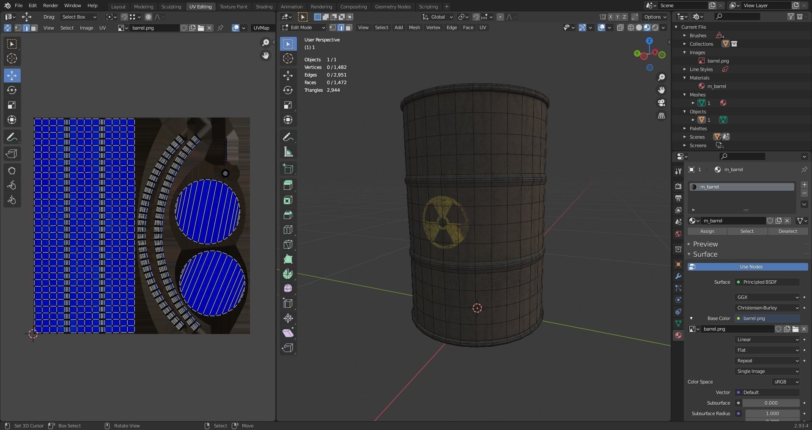
Task: Open the Modifier properties wrench tab
Action: 678,276
